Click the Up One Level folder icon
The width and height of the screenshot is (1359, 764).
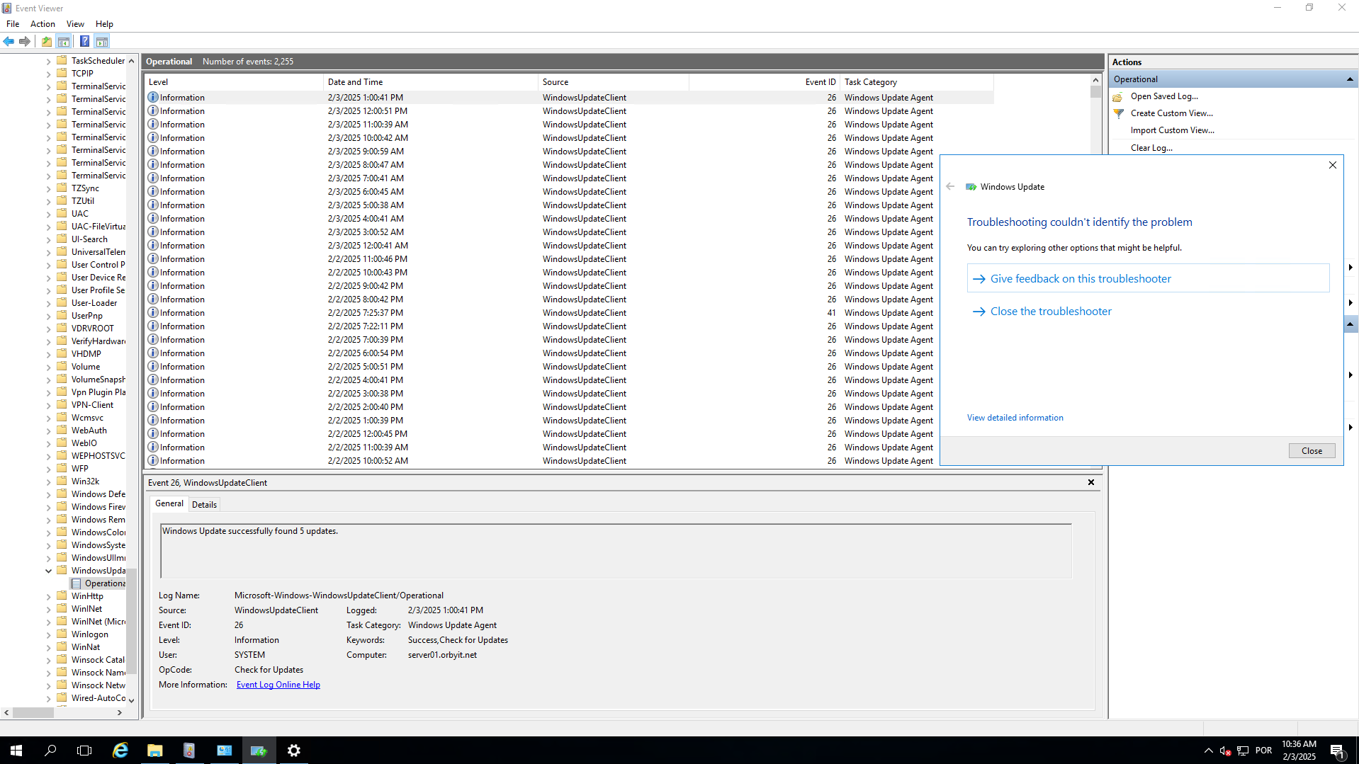(x=47, y=42)
